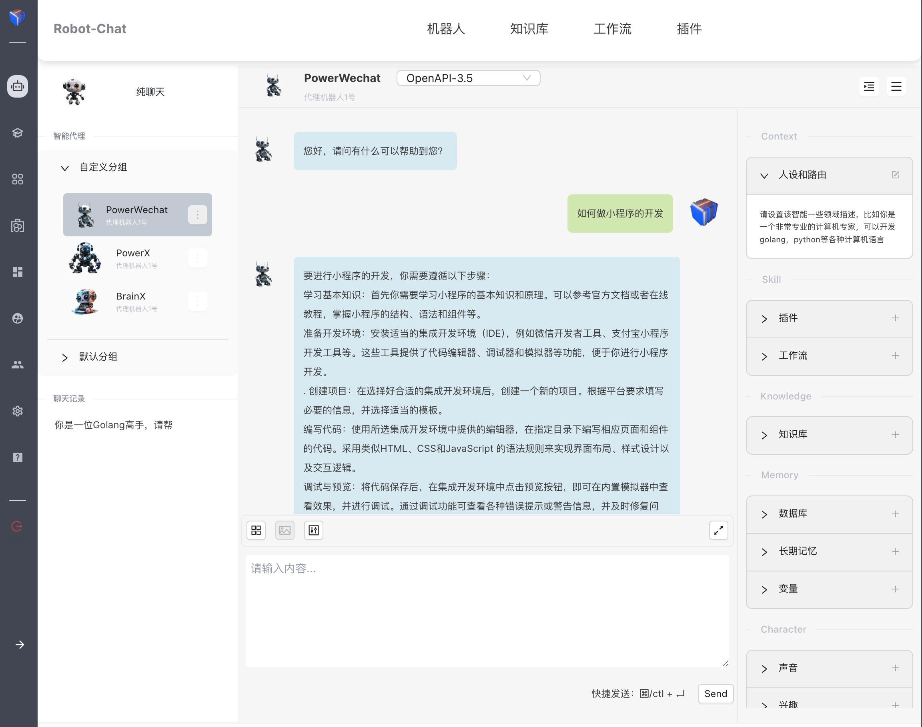Screen dimensions: 922x727
Task: Open the 工作流 top navigation tab
Action: point(612,29)
